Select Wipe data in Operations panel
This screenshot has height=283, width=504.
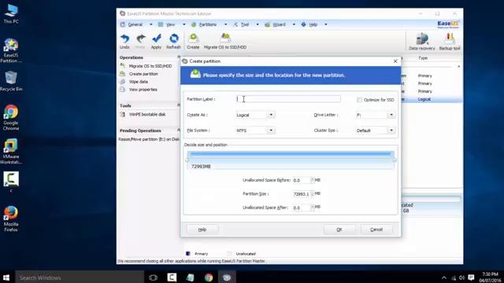139,82
